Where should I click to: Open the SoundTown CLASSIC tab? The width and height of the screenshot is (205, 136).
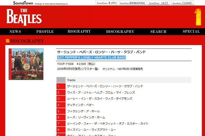[183, 3]
